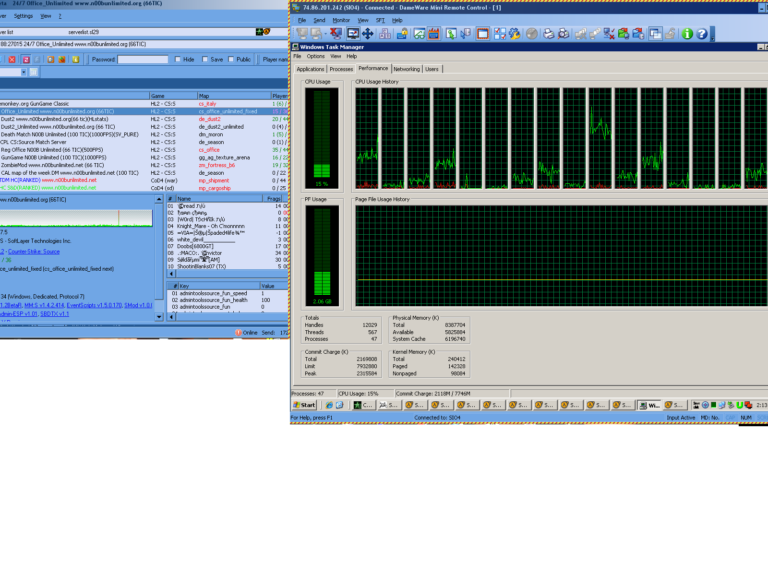Image resolution: width=768 pixels, height=576 pixels.
Task: Click the pink refresh icon in server browser
Action: (x=26, y=60)
